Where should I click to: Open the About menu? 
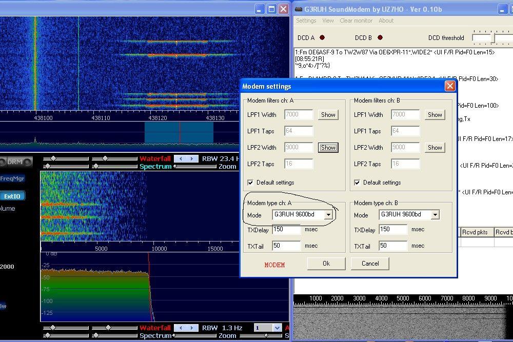pyautogui.click(x=386, y=21)
